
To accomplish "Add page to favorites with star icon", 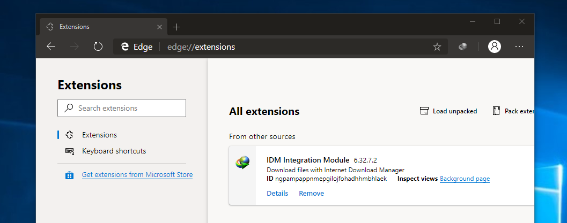I will coord(437,47).
